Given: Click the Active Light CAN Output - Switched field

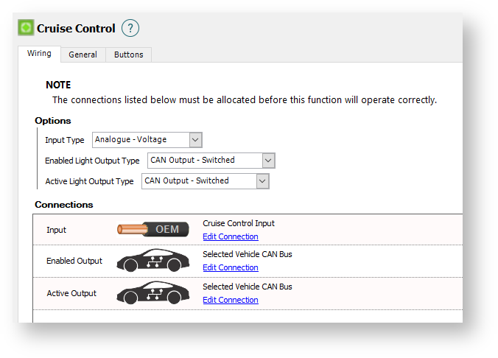Looking at the screenshot, I should 206,181.
